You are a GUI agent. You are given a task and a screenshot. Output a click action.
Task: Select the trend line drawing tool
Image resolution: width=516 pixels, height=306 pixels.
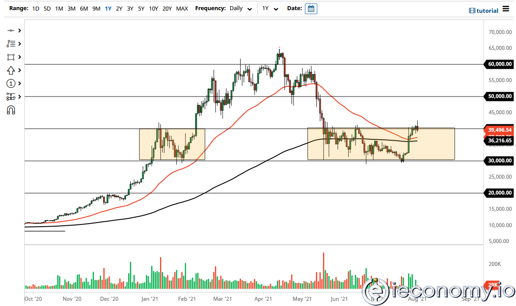click(x=11, y=30)
